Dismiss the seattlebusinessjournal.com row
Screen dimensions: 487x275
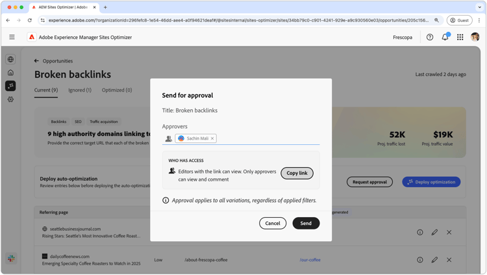tap(449, 232)
